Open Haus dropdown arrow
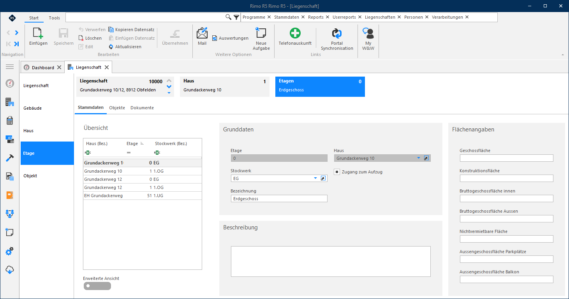This screenshot has width=569, height=299. (419, 158)
